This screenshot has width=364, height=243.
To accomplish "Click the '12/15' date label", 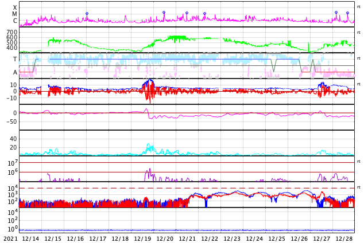I will pos(53,238).
